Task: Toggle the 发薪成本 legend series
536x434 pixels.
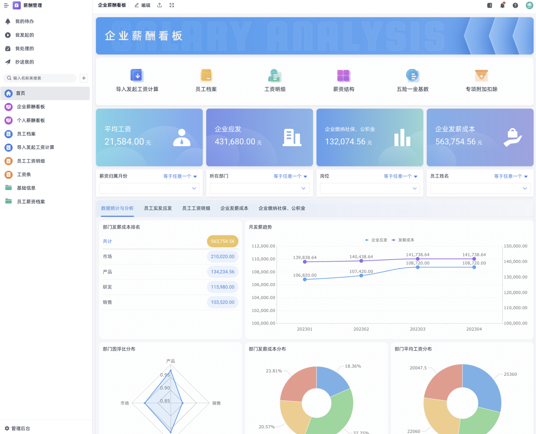Action: point(403,240)
